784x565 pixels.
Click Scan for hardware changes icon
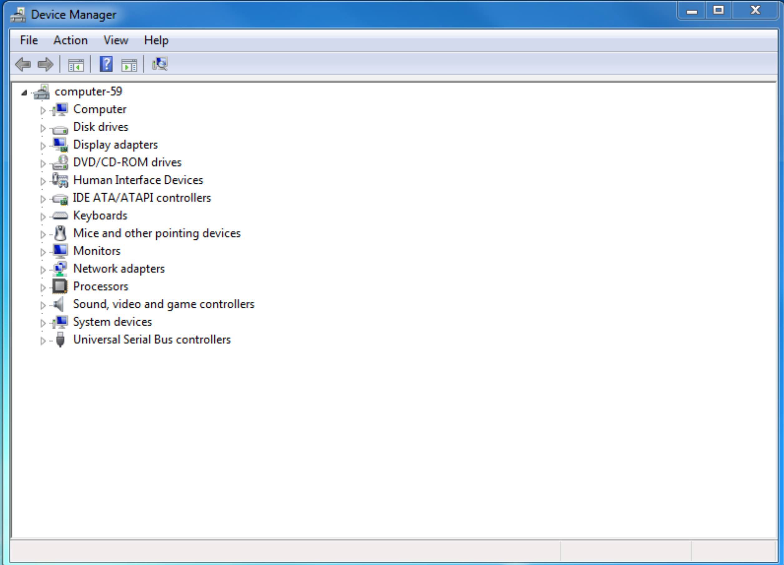pyautogui.click(x=160, y=64)
